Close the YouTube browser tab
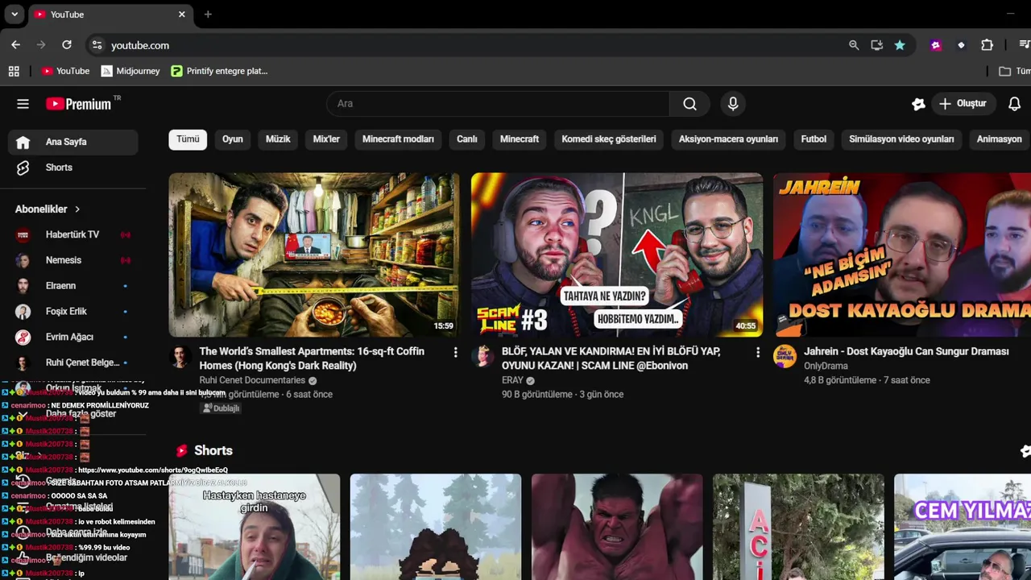Screen dimensions: 1031x580 coord(182,14)
